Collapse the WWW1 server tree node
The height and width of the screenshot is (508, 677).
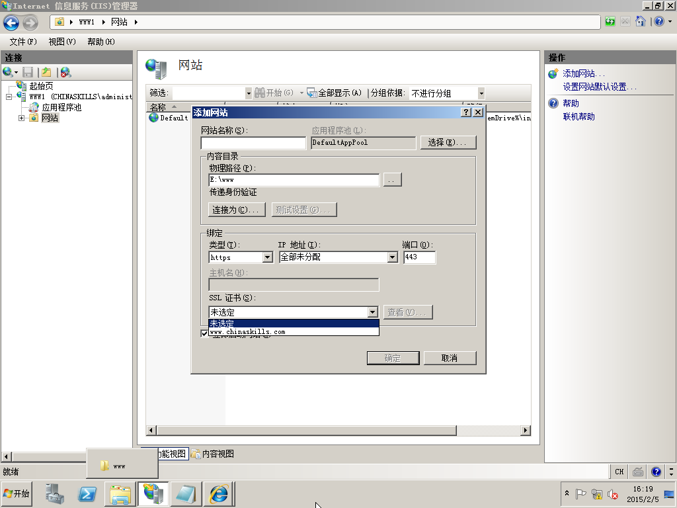[9, 97]
